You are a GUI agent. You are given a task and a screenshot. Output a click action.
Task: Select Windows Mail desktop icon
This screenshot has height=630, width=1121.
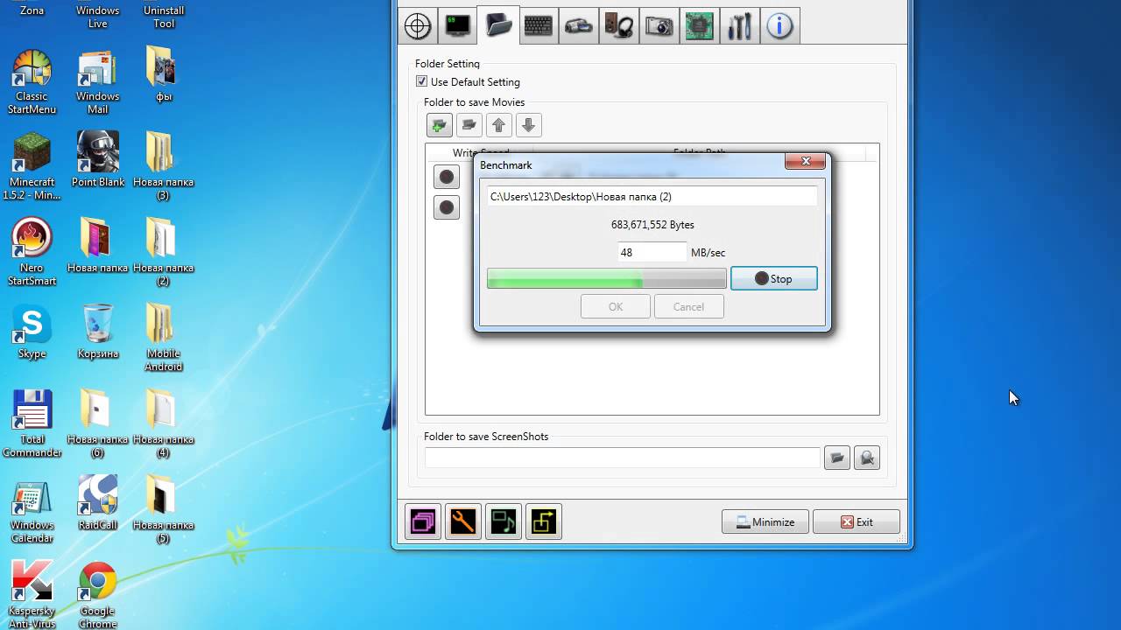[97, 81]
